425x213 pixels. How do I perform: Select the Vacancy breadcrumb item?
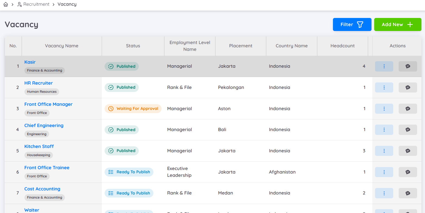pyautogui.click(x=67, y=4)
